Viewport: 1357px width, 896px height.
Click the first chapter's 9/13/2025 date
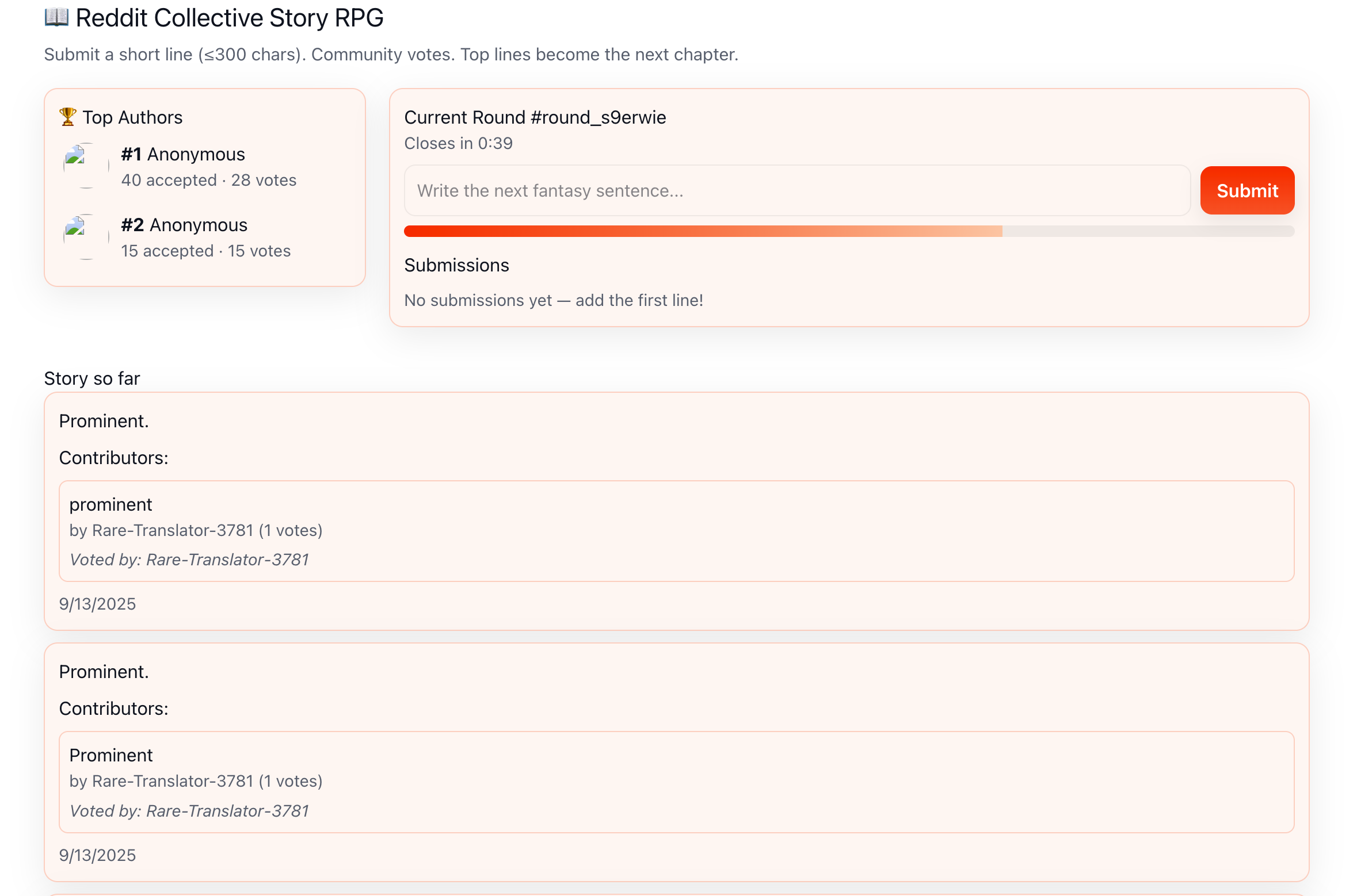pyautogui.click(x=97, y=604)
